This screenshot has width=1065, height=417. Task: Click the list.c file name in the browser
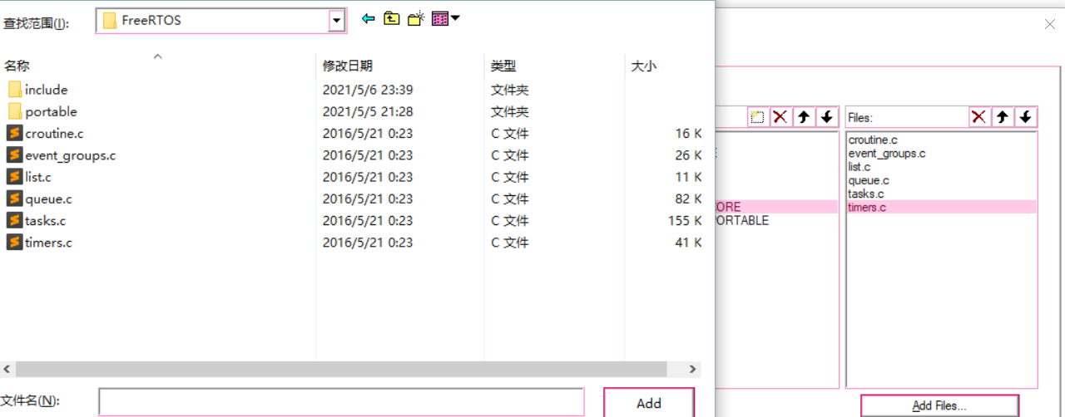[38, 176]
